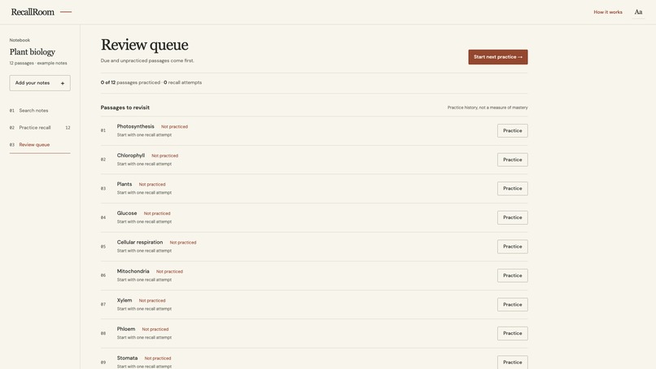Practice the Glucose passage
This screenshot has width=656, height=369.
513,217
